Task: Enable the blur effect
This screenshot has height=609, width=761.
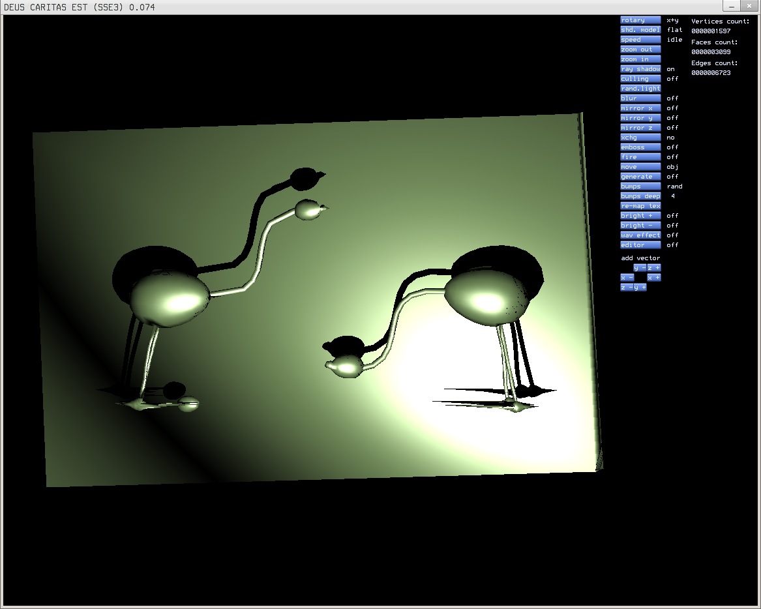Action: point(639,98)
